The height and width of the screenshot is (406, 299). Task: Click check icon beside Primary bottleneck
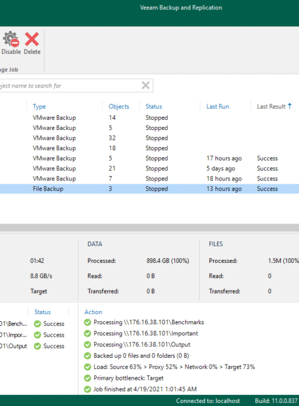[x=88, y=378]
